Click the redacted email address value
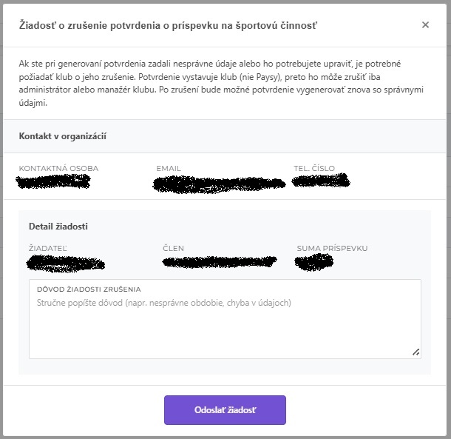Screen dimensions: 451x439 (219, 184)
